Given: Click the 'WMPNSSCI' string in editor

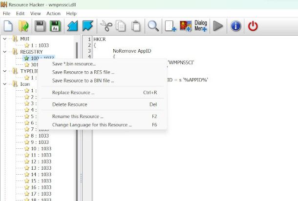Looking at the screenshot, I should point(181,62).
